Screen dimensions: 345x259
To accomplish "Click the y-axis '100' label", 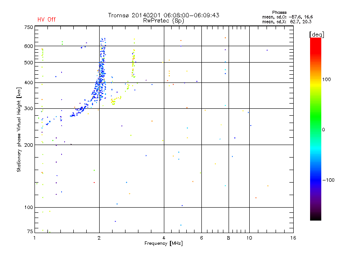I will [x=28, y=208].
